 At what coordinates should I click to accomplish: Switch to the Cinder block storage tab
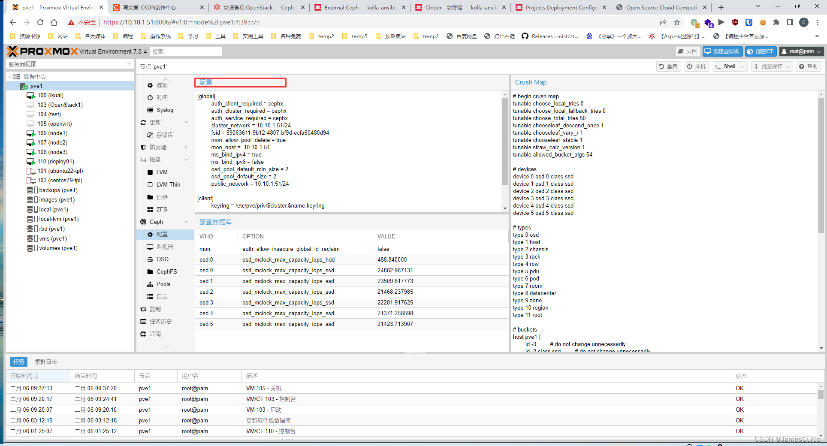point(460,8)
